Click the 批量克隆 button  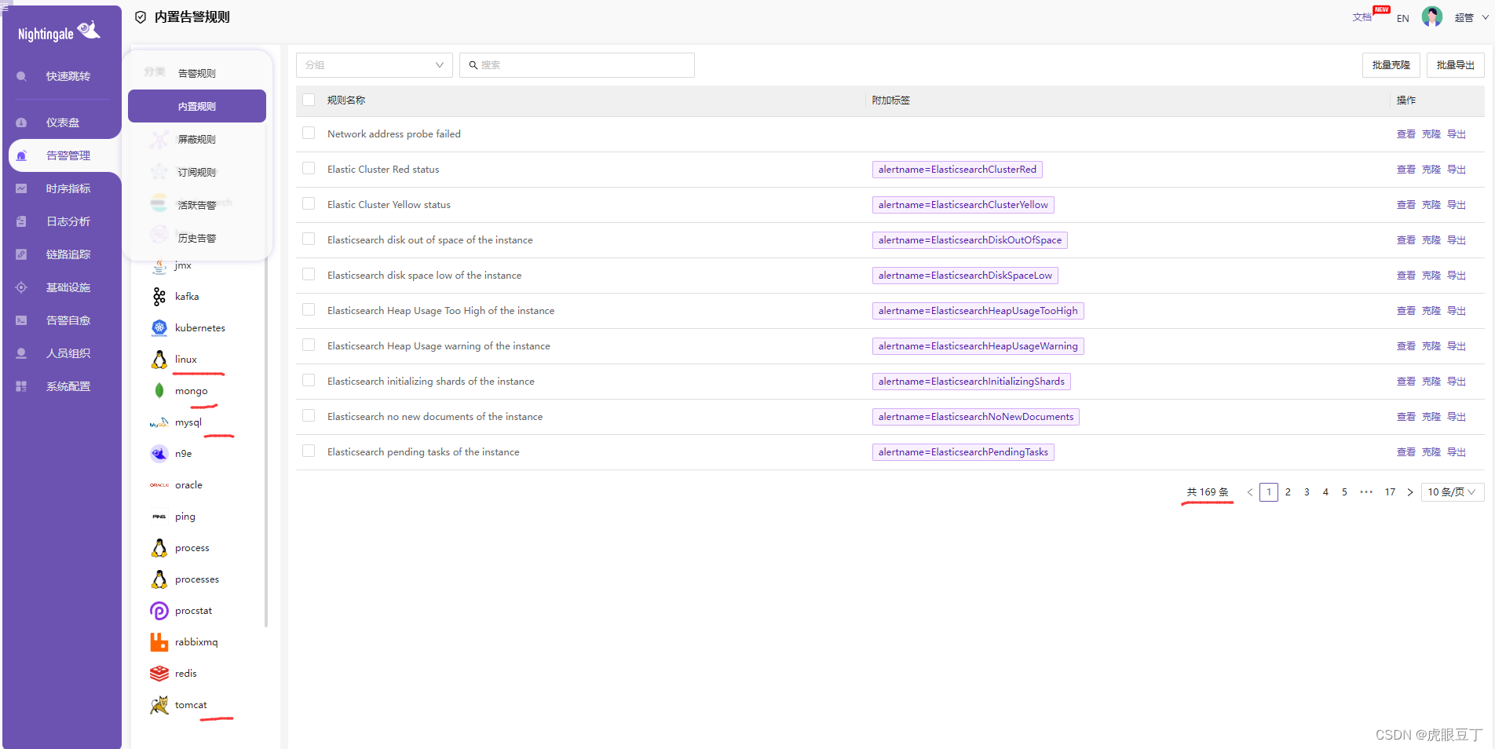[x=1391, y=65]
